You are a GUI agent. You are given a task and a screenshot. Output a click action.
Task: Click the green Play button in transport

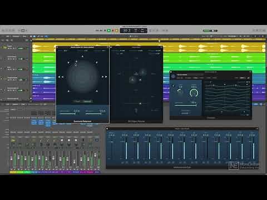tap(109, 31)
